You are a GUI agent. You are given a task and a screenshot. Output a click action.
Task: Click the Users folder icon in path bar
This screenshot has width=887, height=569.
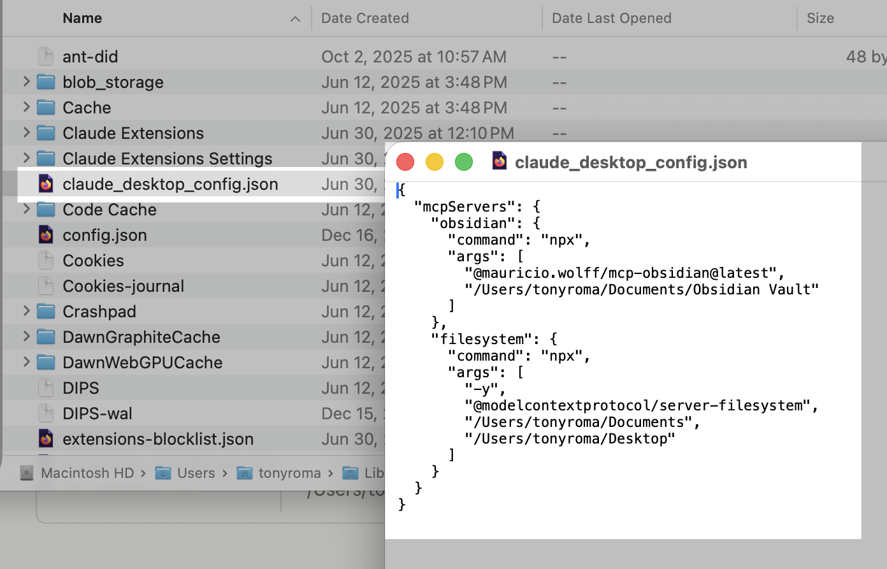click(x=163, y=473)
